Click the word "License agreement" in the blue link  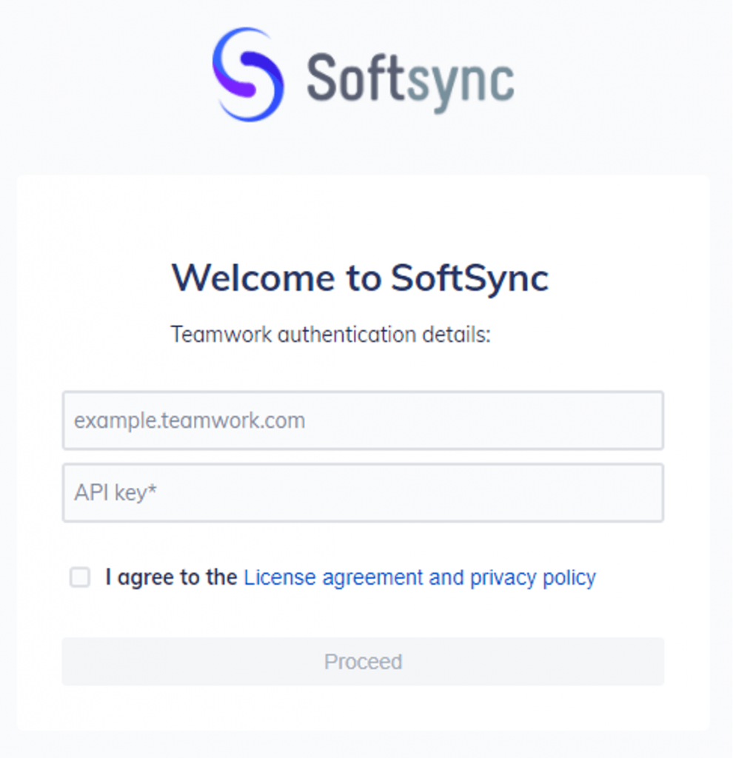pyautogui.click(x=333, y=577)
